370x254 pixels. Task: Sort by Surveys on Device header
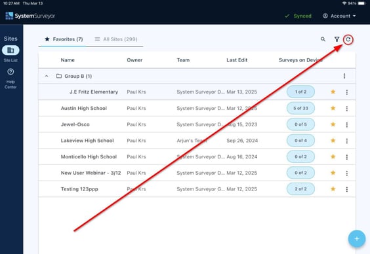click(x=300, y=60)
